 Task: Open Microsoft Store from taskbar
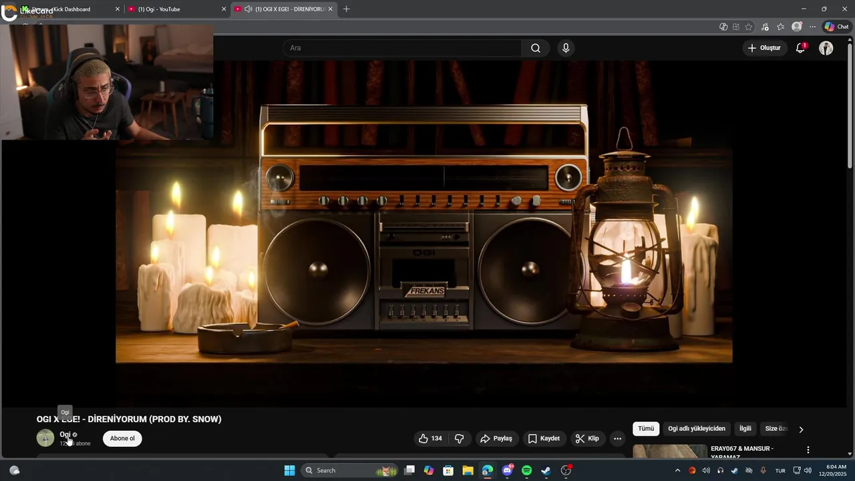(x=448, y=470)
